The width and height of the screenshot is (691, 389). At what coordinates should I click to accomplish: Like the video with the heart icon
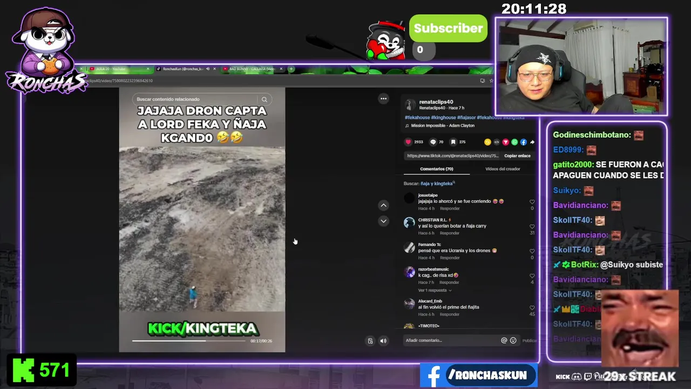pyautogui.click(x=408, y=142)
